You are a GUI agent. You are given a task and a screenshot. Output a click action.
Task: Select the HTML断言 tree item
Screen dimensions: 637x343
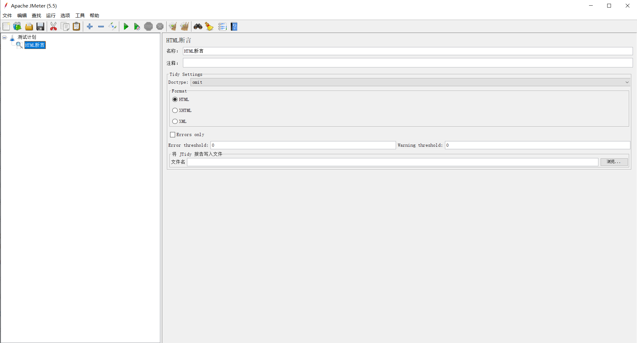point(35,45)
